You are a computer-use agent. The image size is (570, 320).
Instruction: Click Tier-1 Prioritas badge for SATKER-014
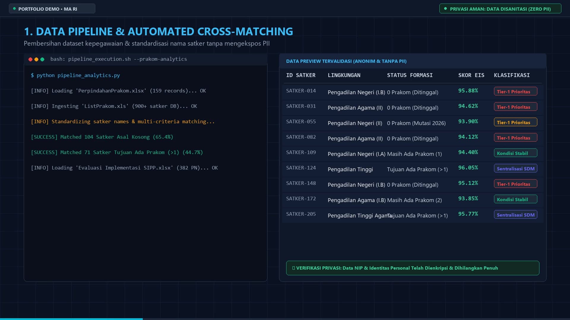point(515,91)
